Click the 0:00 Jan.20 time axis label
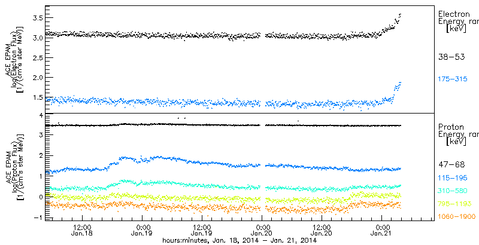 (262, 231)
